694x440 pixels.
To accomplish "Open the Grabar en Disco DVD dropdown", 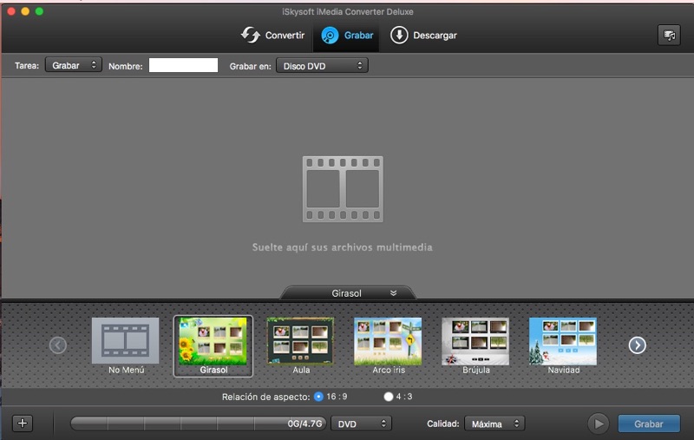I will tap(322, 65).
